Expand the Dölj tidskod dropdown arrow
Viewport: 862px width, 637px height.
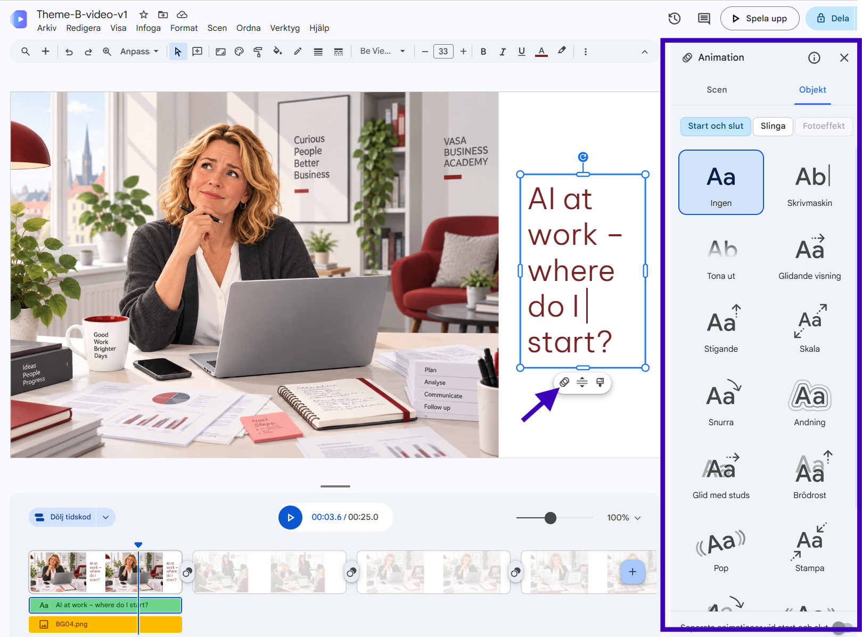pos(105,517)
